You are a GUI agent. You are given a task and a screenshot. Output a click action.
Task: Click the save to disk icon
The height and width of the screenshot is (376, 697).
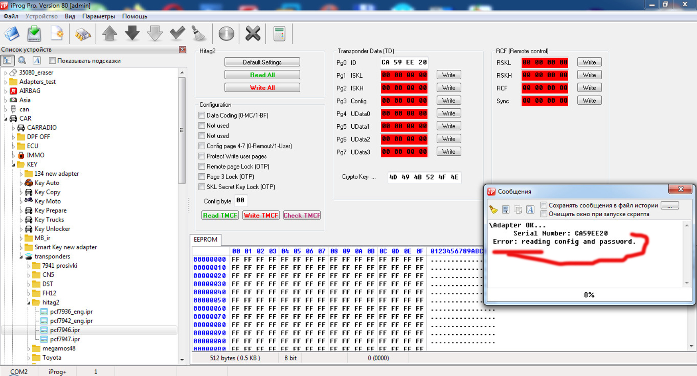click(34, 34)
